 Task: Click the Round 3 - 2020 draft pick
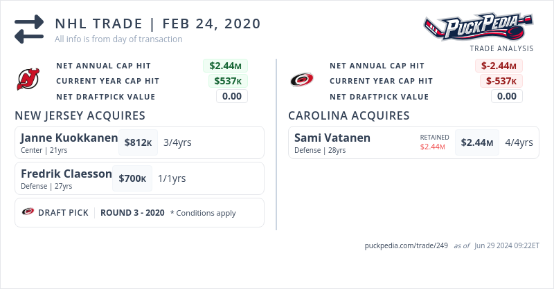point(132,212)
